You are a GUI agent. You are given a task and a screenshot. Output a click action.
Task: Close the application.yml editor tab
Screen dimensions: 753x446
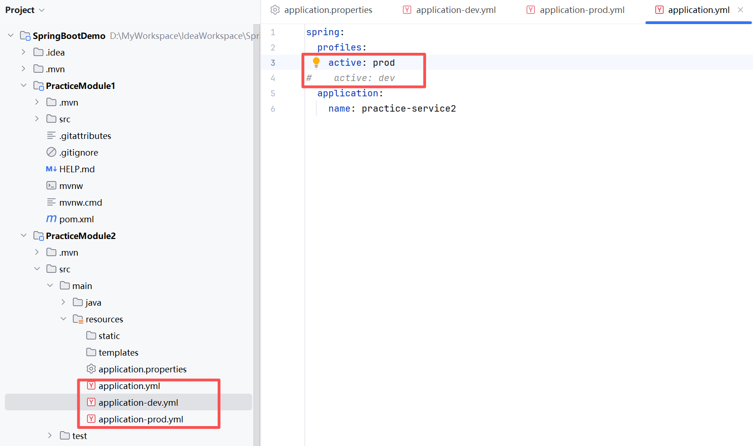pyautogui.click(x=740, y=10)
